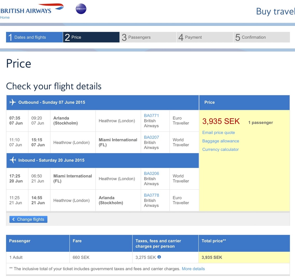Open the Confirmation step tab
Screen dimensions: 295x280
(262, 37)
